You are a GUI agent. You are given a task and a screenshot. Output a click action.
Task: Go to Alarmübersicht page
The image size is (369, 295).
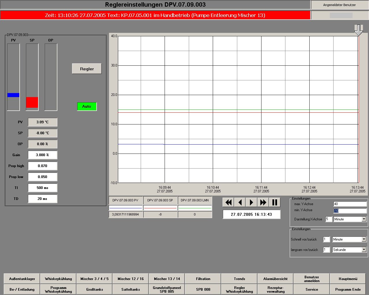[275, 279]
